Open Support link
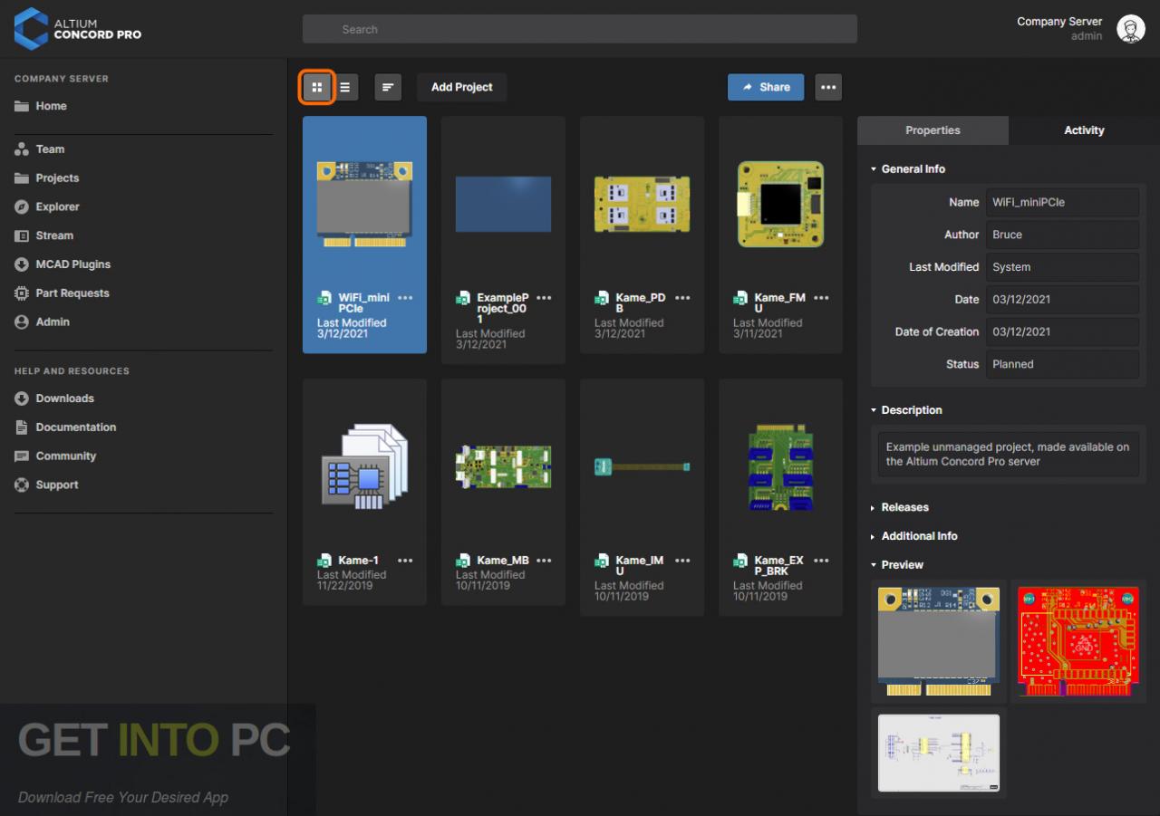 click(46, 485)
